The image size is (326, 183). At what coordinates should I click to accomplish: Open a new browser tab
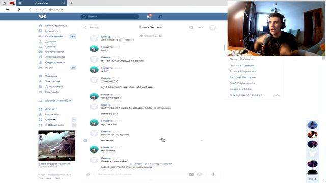pos(71,3)
